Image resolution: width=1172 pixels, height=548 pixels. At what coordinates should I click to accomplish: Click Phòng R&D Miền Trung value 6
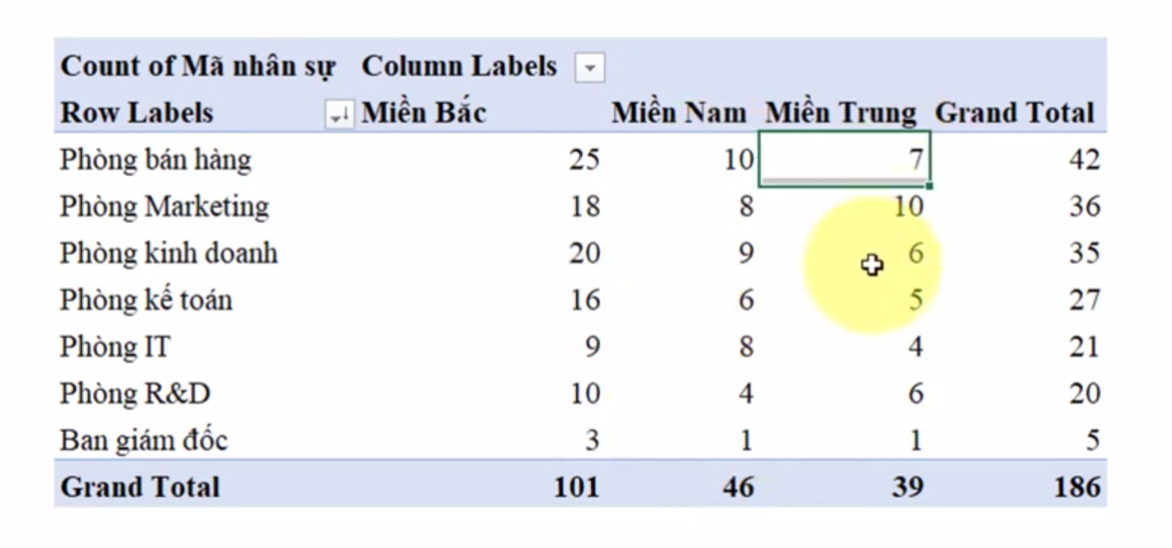pyautogui.click(x=915, y=394)
